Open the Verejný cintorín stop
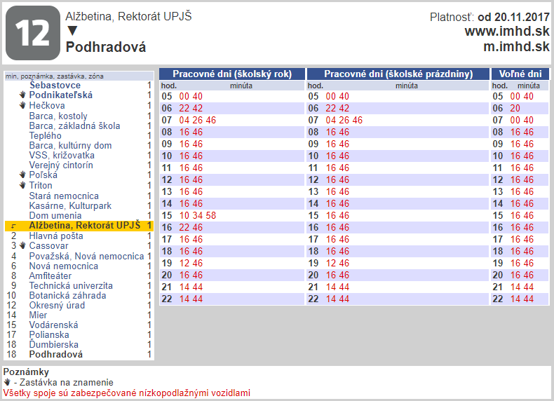Image resolution: width=554 pixels, height=401 pixels. point(61,165)
